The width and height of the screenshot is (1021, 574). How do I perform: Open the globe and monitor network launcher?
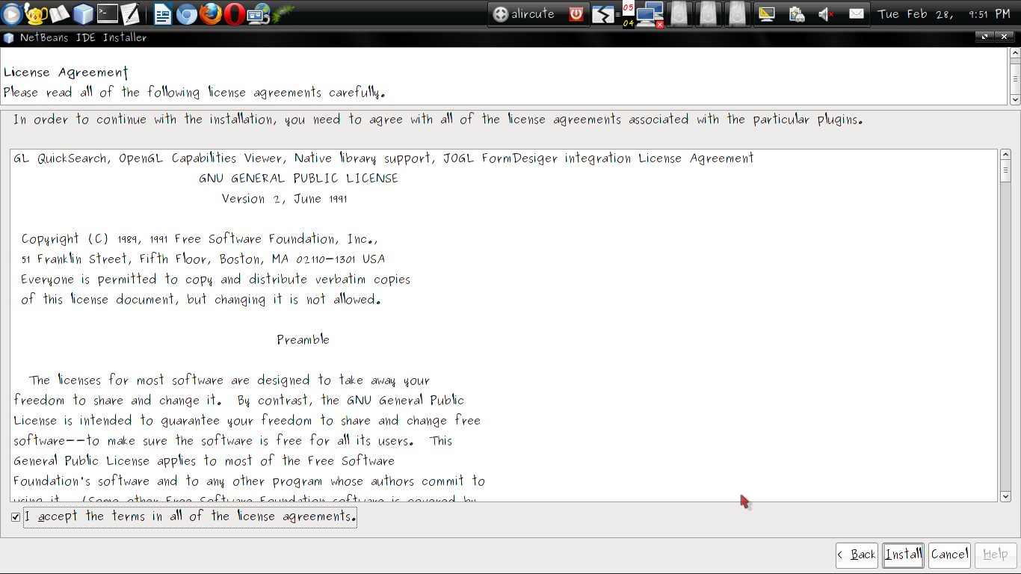[x=258, y=13]
